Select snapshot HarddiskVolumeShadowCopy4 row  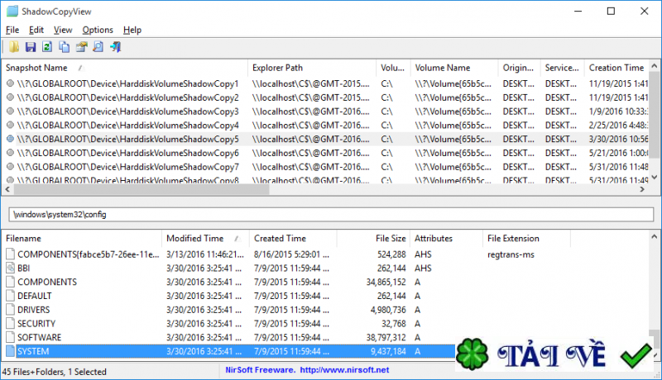(325, 125)
